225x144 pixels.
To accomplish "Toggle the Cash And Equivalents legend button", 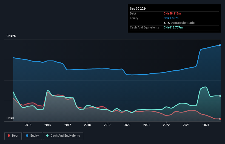I will pos(63,136).
